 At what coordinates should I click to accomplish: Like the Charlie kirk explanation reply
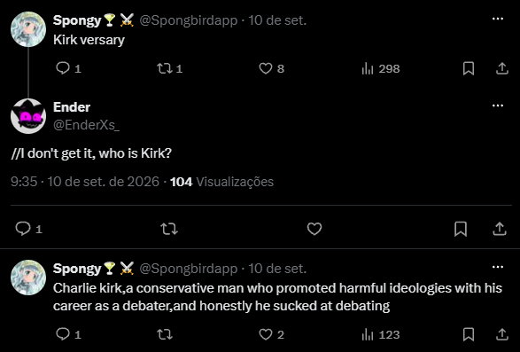[271, 335]
